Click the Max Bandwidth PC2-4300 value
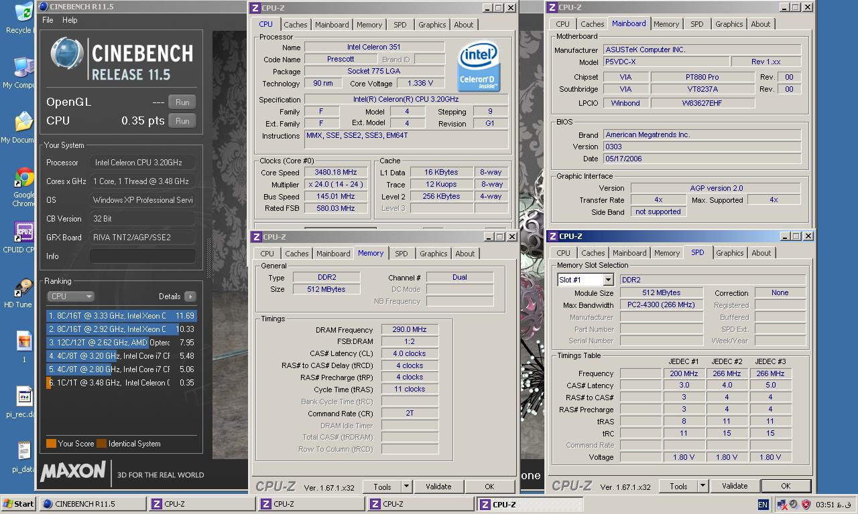Image resolution: width=858 pixels, height=514 pixels. click(x=662, y=305)
